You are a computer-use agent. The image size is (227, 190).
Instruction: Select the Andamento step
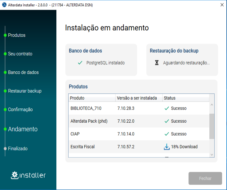coord(23,129)
